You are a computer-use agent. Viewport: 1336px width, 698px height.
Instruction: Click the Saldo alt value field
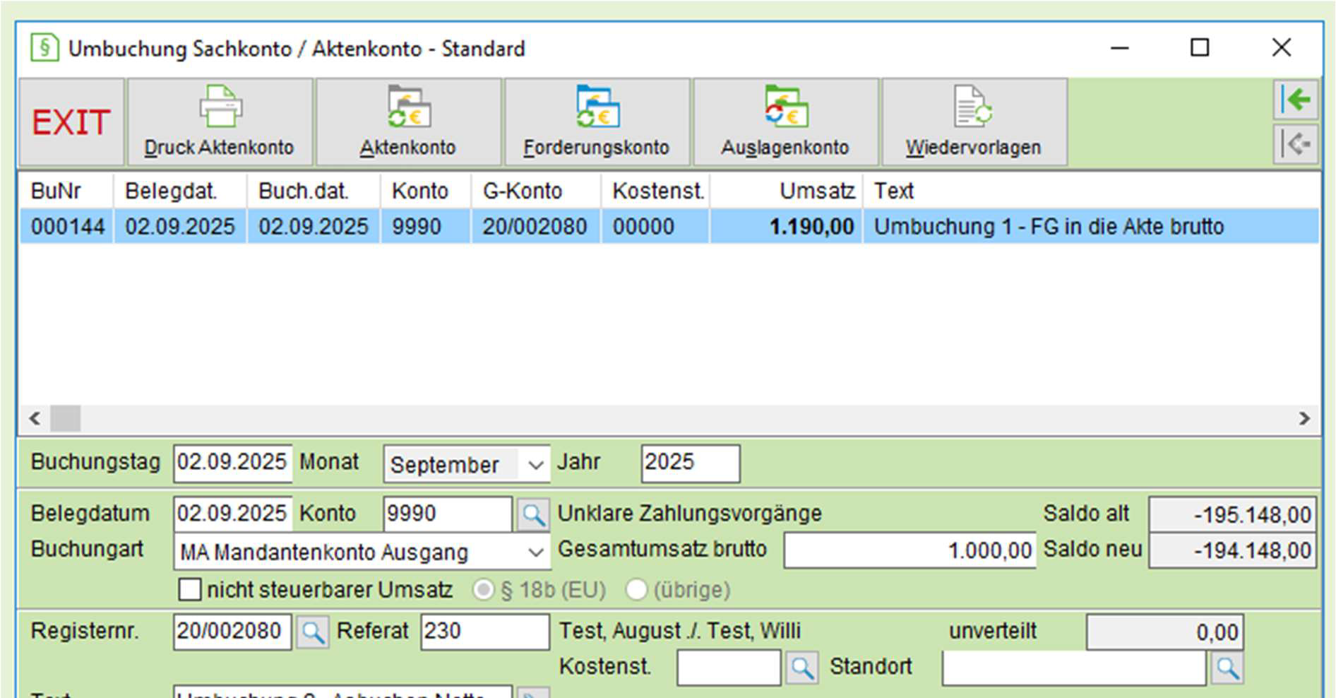1232,514
